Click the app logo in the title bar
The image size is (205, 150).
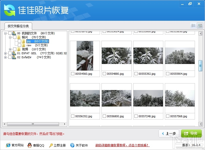pos(9,10)
